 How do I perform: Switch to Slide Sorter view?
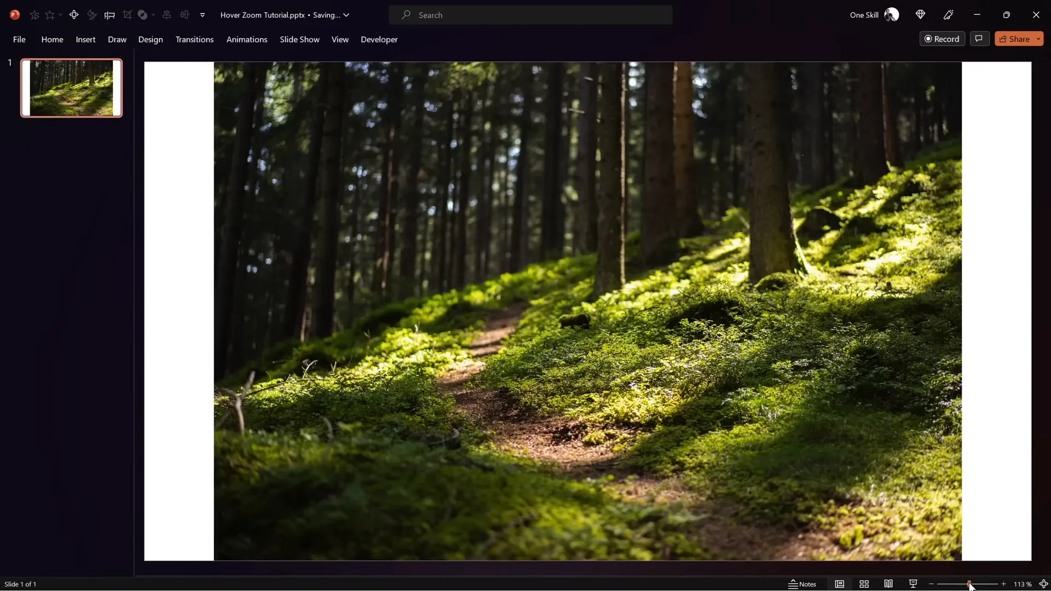click(x=864, y=584)
